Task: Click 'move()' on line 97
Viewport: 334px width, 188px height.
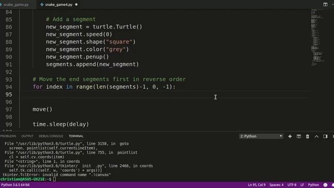Action: pyautogui.click(x=42, y=109)
